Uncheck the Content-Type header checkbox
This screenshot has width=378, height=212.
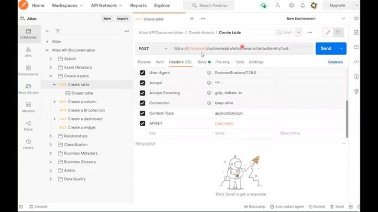click(x=142, y=113)
